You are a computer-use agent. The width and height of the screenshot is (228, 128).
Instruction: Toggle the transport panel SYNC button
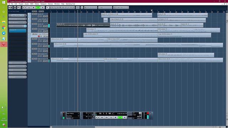(130, 118)
